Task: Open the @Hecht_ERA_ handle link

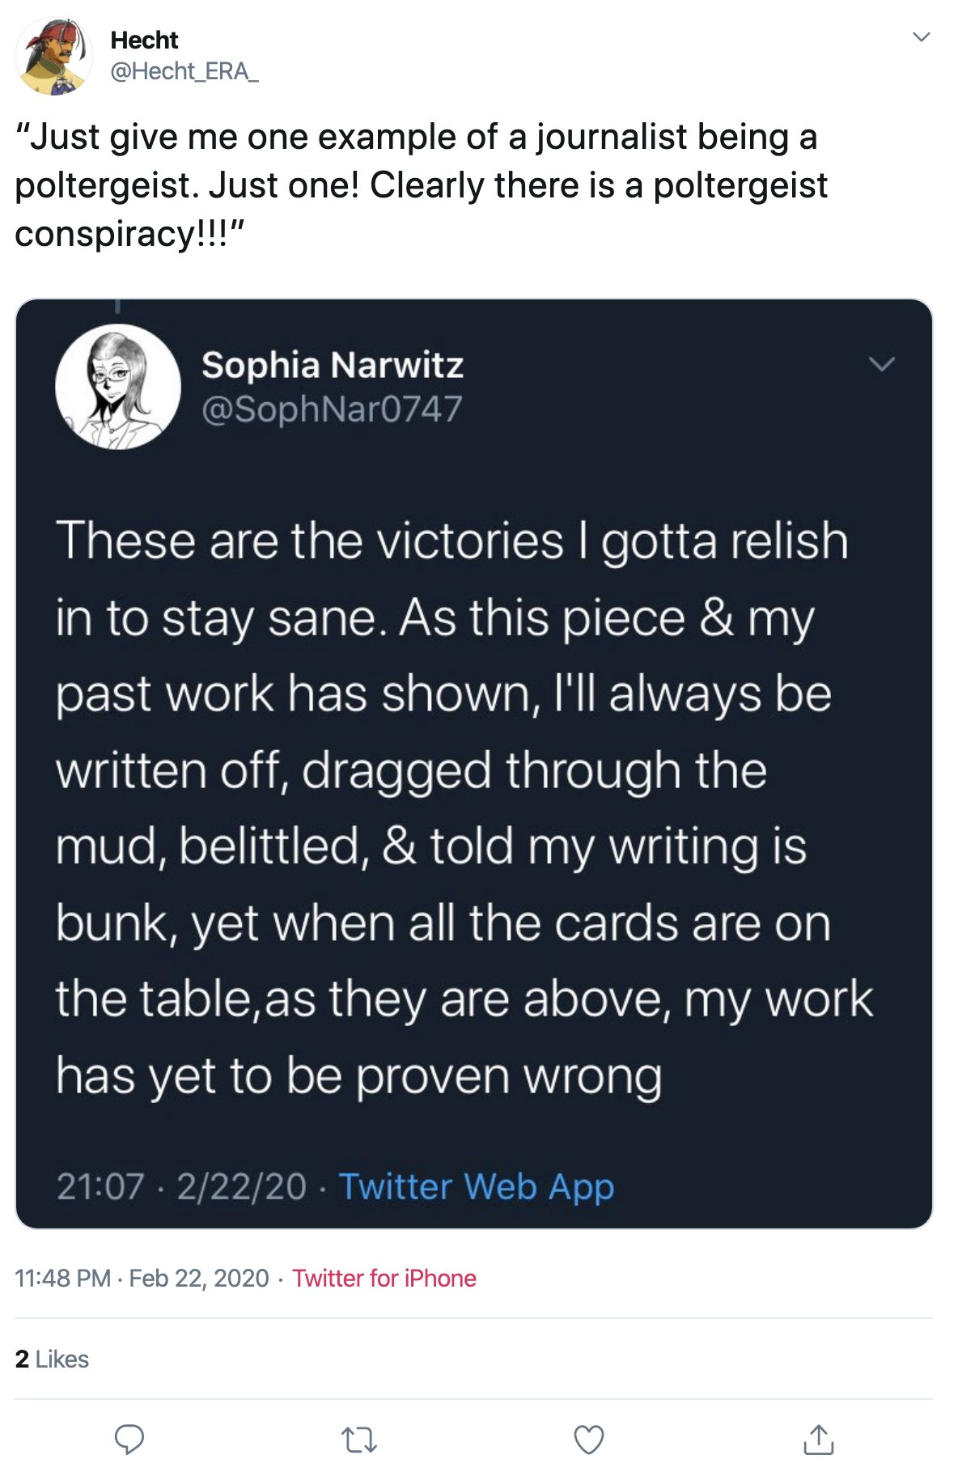Action: pos(184,71)
